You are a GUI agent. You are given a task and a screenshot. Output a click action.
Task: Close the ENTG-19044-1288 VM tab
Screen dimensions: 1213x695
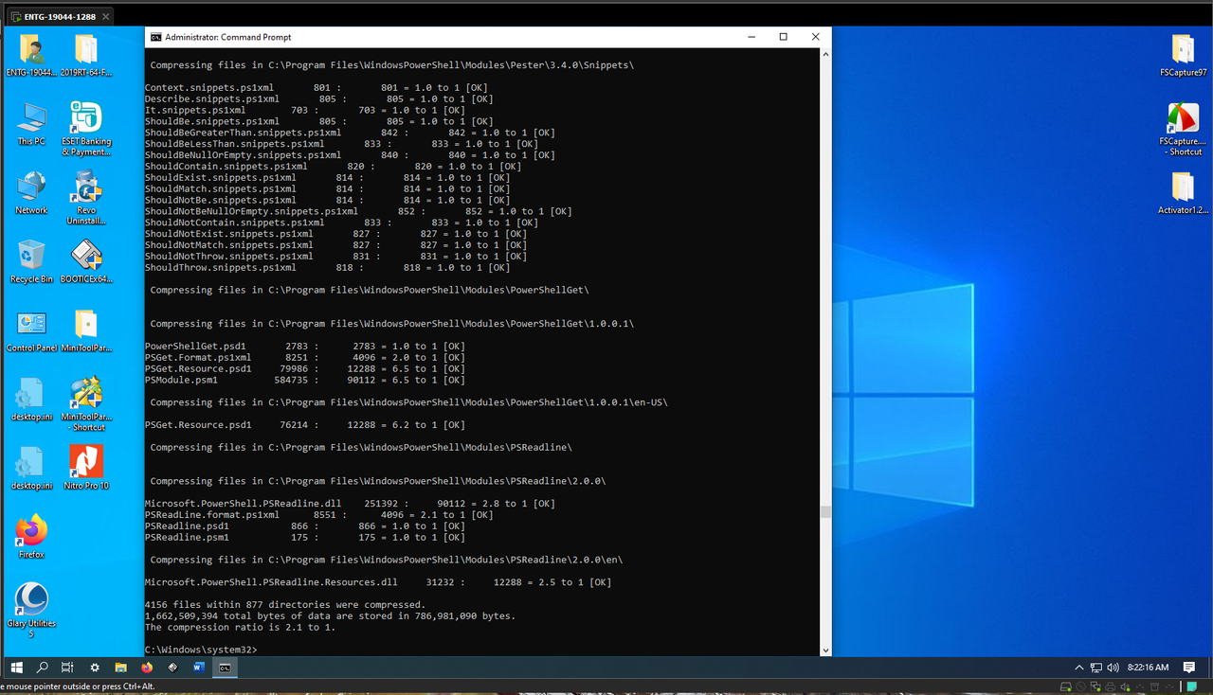click(105, 17)
